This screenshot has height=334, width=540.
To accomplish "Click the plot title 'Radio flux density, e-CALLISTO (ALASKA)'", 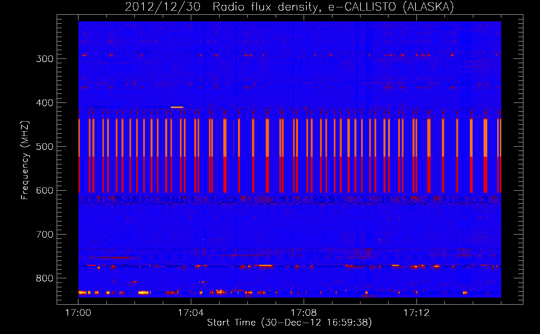I will click(x=333, y=7).
